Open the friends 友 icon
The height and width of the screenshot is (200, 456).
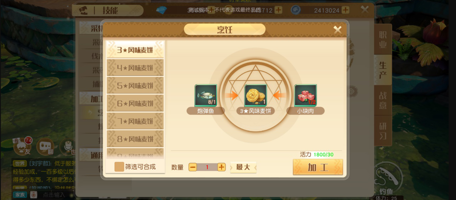pyautogui.click(x=22, y=146)
